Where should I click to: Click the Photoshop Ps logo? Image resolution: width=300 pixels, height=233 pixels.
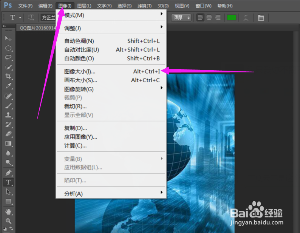8,5
